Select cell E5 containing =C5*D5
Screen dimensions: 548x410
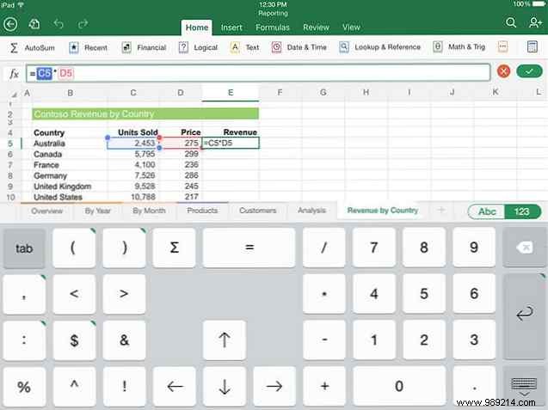pyautogui.click(x=231, y=143)
